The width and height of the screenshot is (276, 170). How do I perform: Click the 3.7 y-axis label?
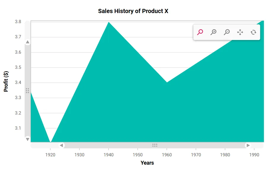pyautogui.click(x=18, y=37)
